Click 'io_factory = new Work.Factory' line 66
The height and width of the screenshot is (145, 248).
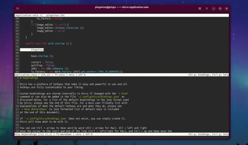click(77, 71)
